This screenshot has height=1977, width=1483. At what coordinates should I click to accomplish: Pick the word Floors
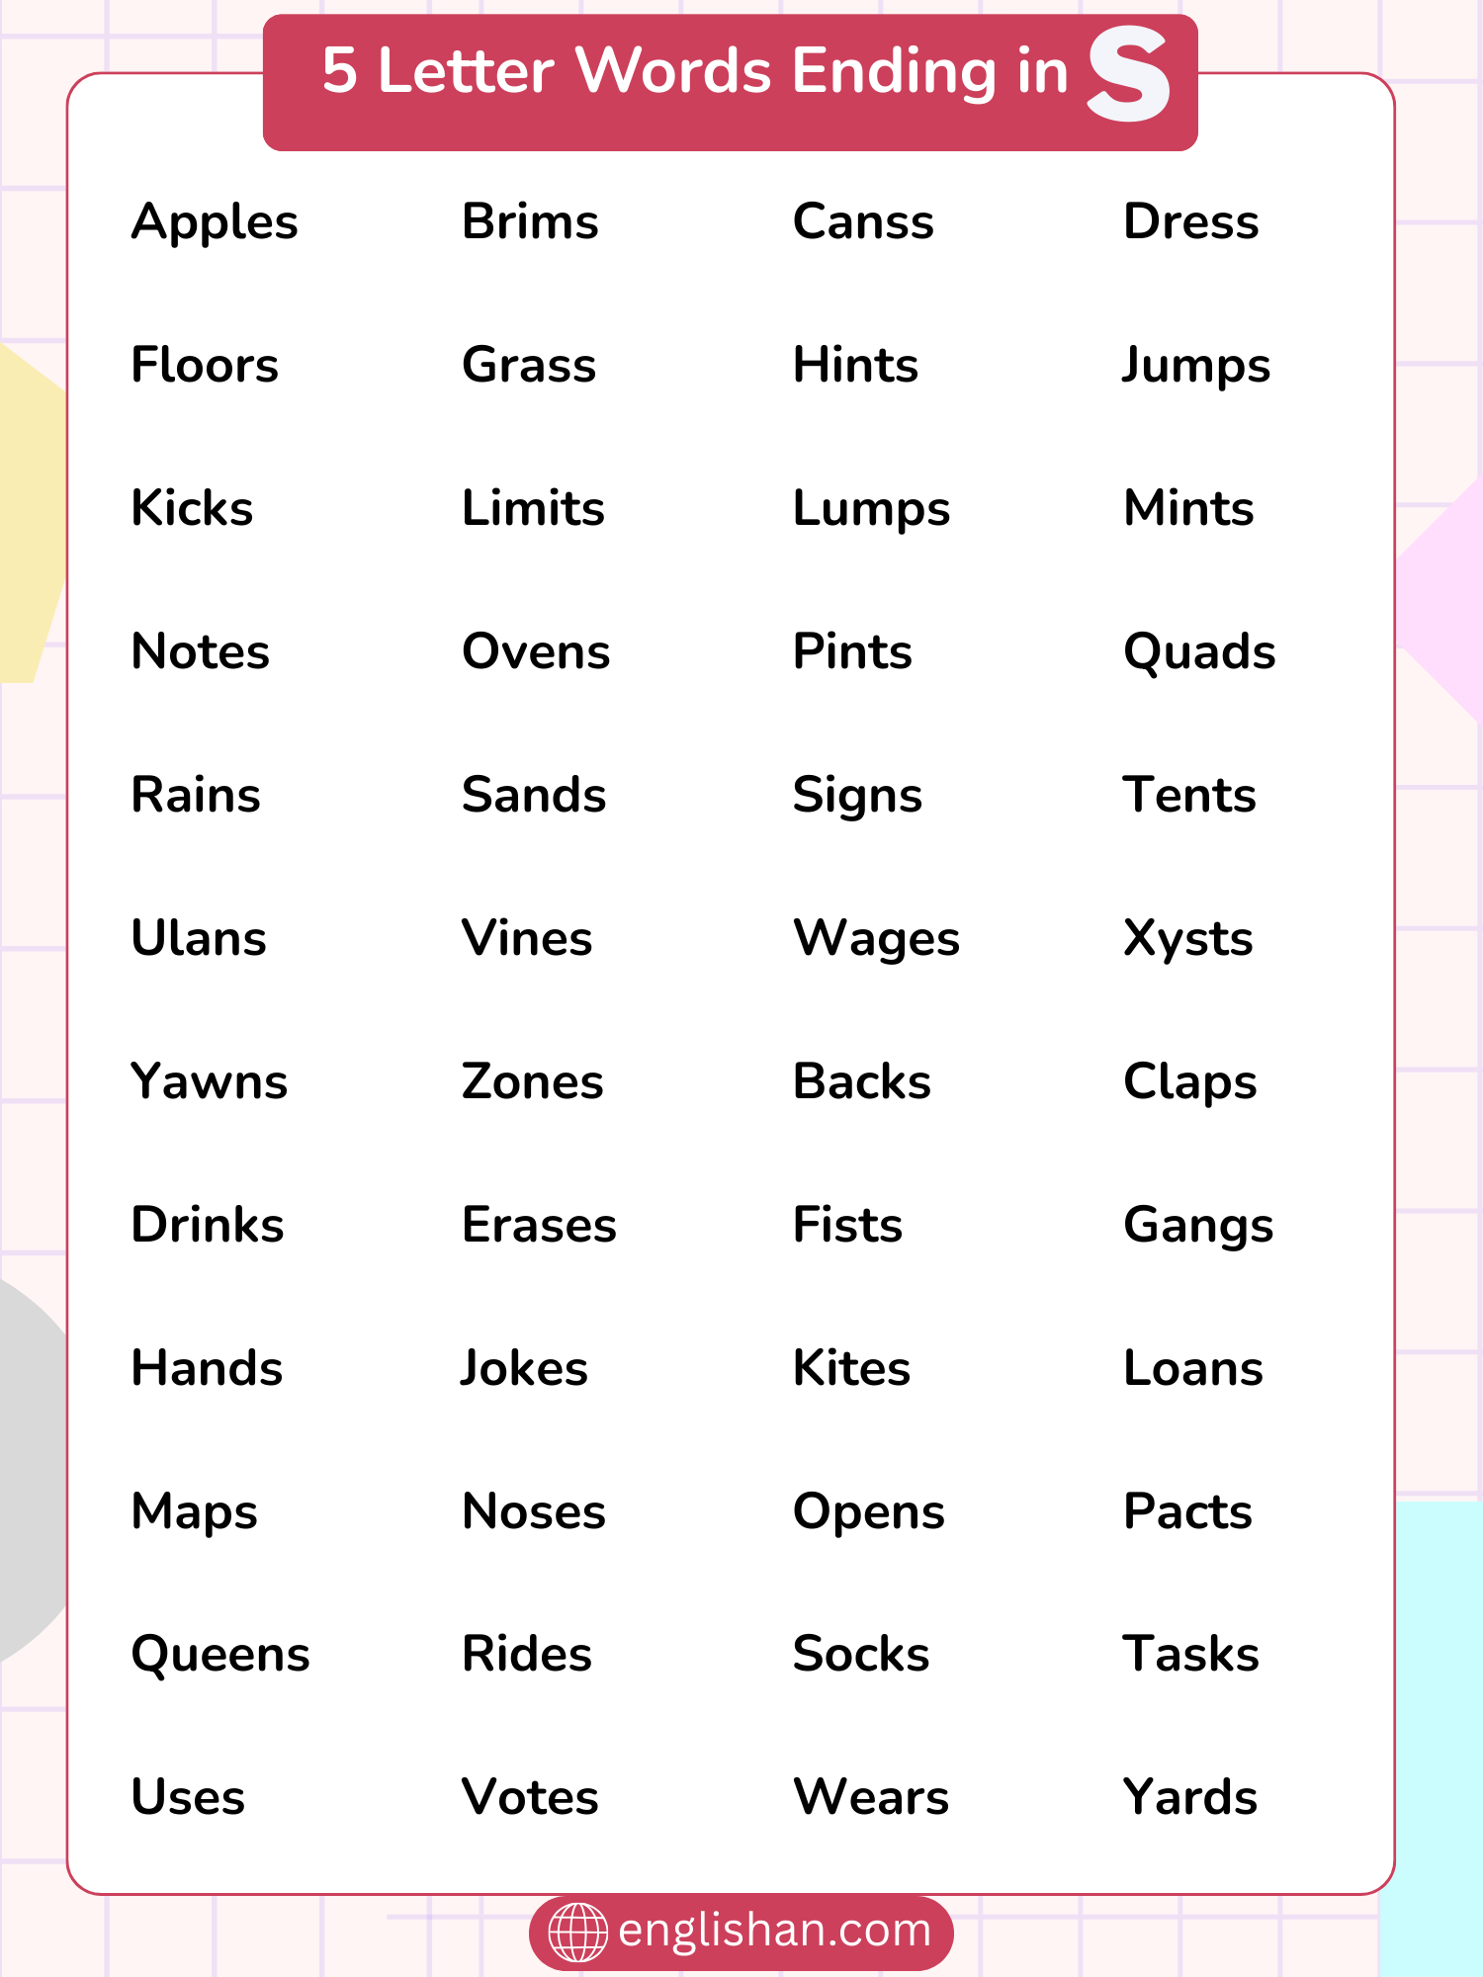pos(205,366)
